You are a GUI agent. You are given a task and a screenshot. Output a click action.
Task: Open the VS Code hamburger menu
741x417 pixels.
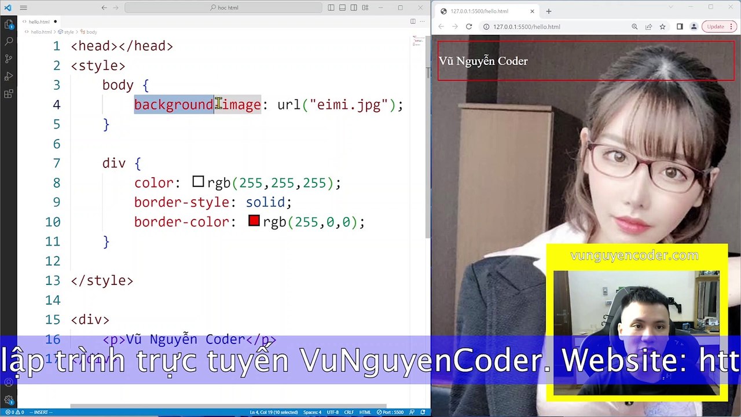click(x=23, y=8)
